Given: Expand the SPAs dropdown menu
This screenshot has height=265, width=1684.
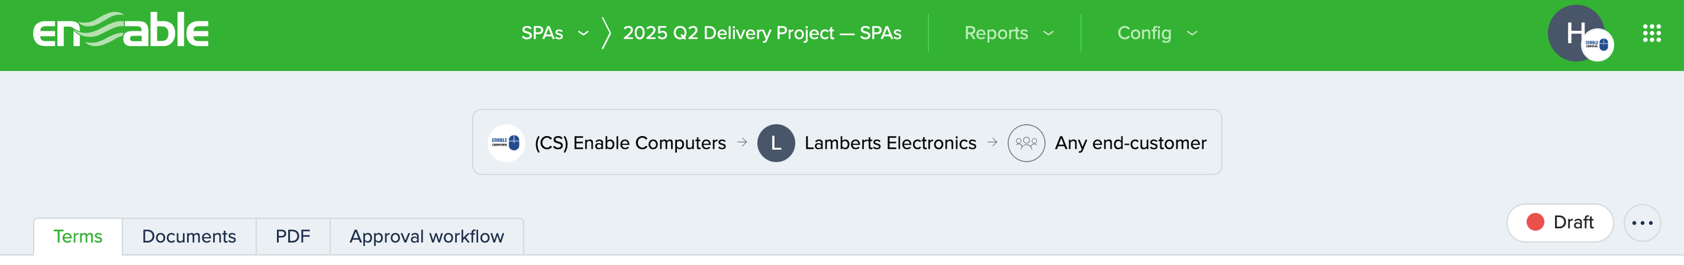Looking at the screenshot, I should tap(555, 33).
